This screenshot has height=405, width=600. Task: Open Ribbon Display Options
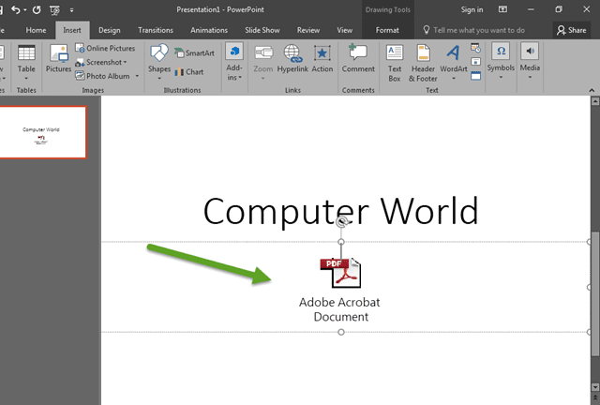pyautogui.click(x=502, y=9)
